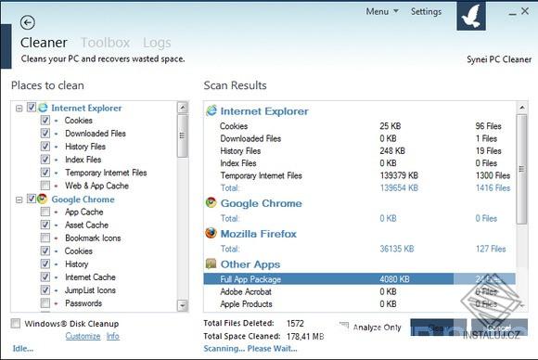Click Google Chrome icon in Places tree
The image size is (538, 360).
point(43,199)
